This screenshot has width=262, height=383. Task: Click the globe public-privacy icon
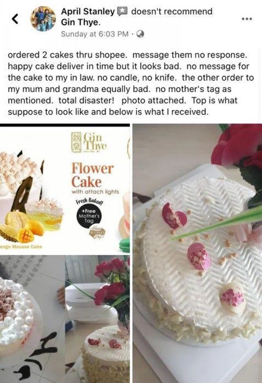click(140, 34)
